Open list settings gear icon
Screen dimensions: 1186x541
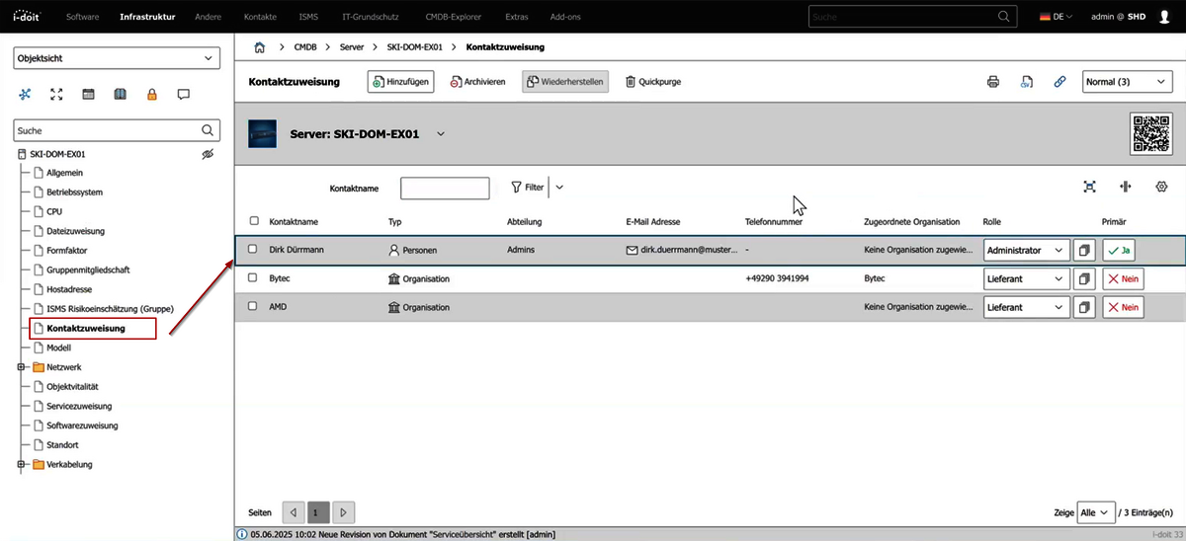point(1161,187)
